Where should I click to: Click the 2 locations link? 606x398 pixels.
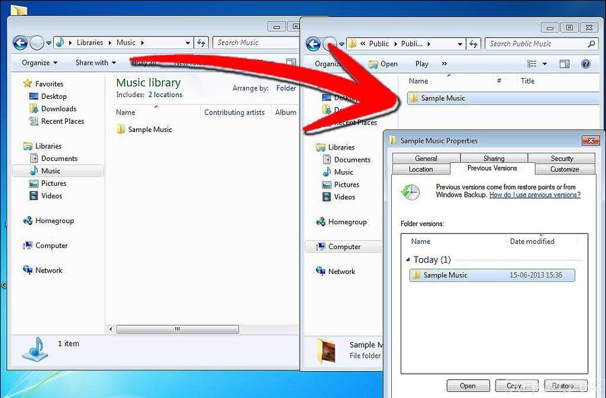coord(165,95)
